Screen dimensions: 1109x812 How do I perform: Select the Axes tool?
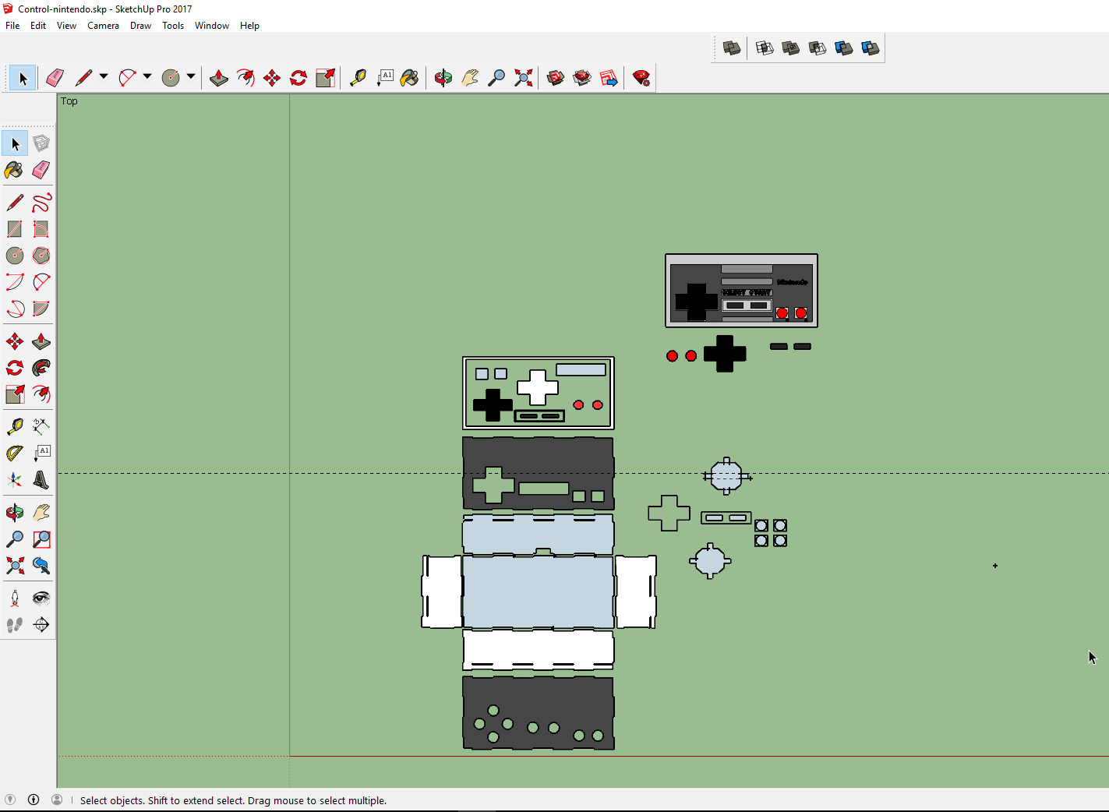[x=15, y=479]
